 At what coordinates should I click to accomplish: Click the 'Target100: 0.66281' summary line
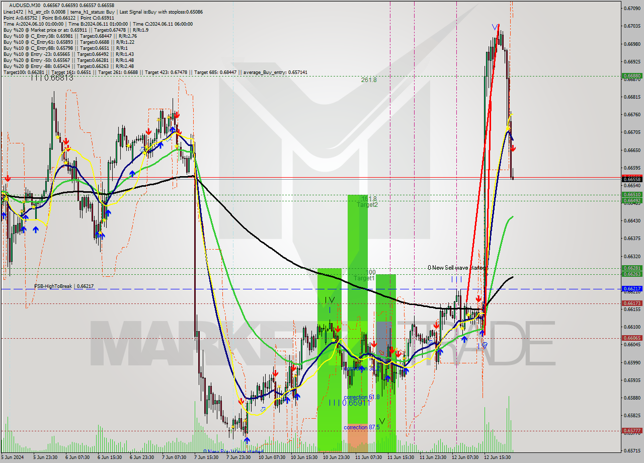tap(155, 72)
